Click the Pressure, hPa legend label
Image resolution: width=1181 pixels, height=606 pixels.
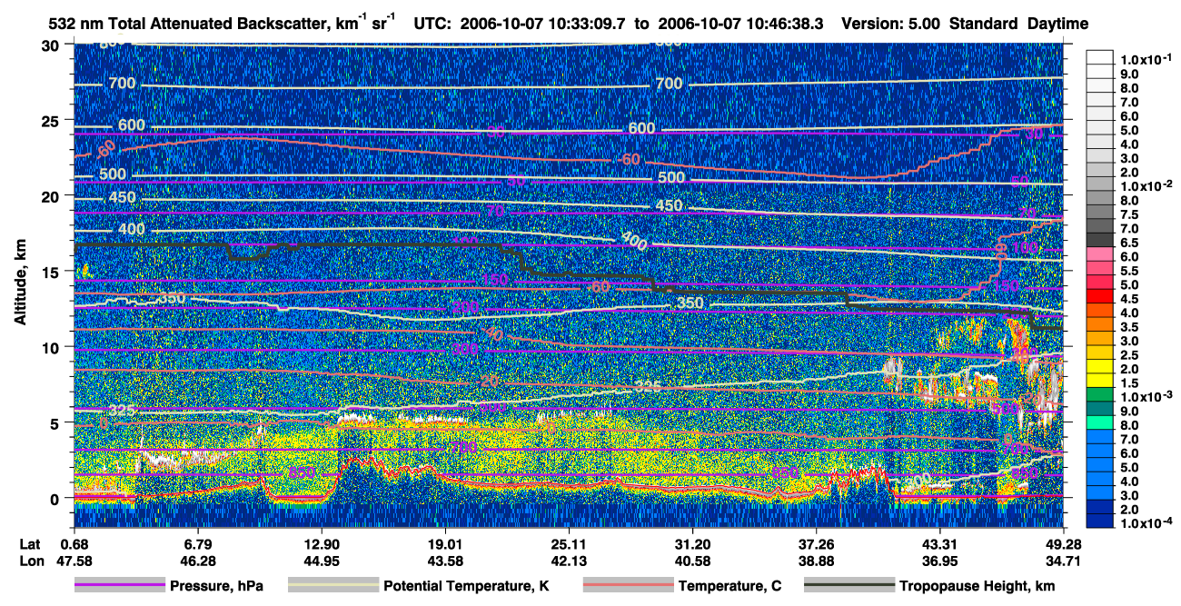[x=216, y=586]
